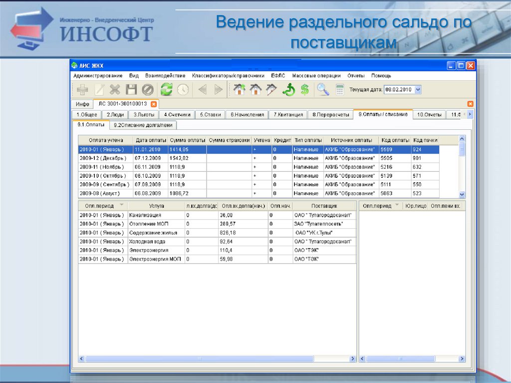Click the right panel horizontal scrollbar thumb

click(400, 359)
